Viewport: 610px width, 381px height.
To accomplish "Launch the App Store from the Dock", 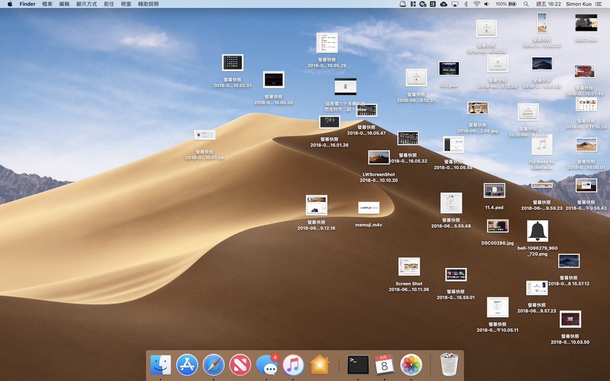I will point(187,365).
